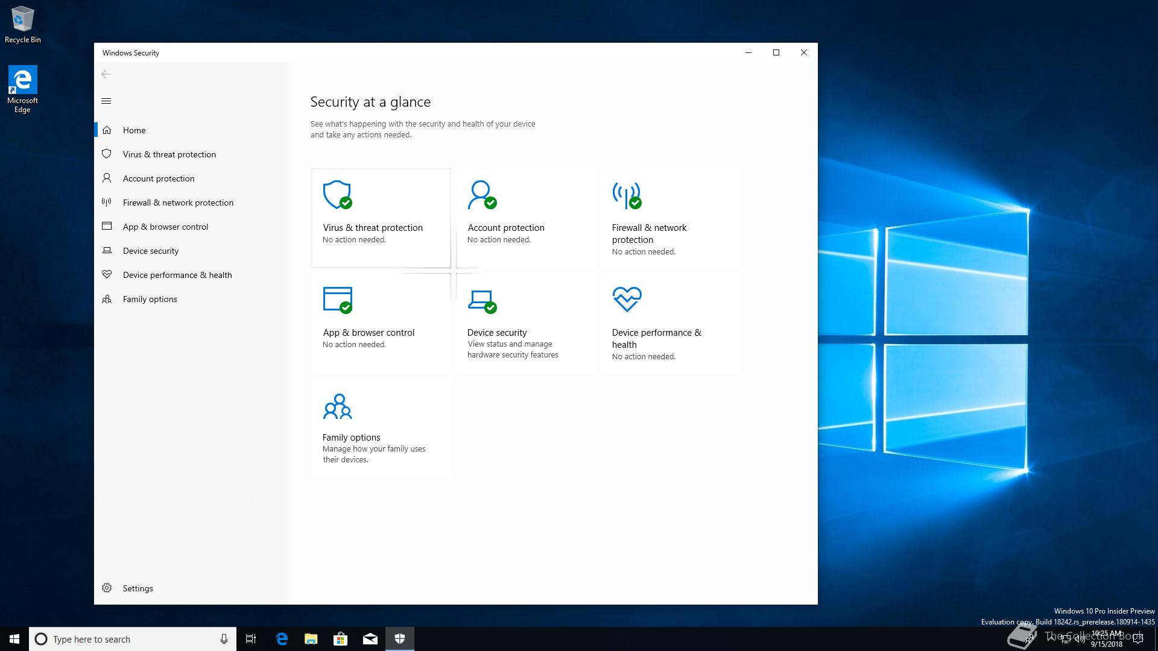Open Firewall & network protection tile icon
This screenshot has width=1158, height=651.
coord(627,195)
